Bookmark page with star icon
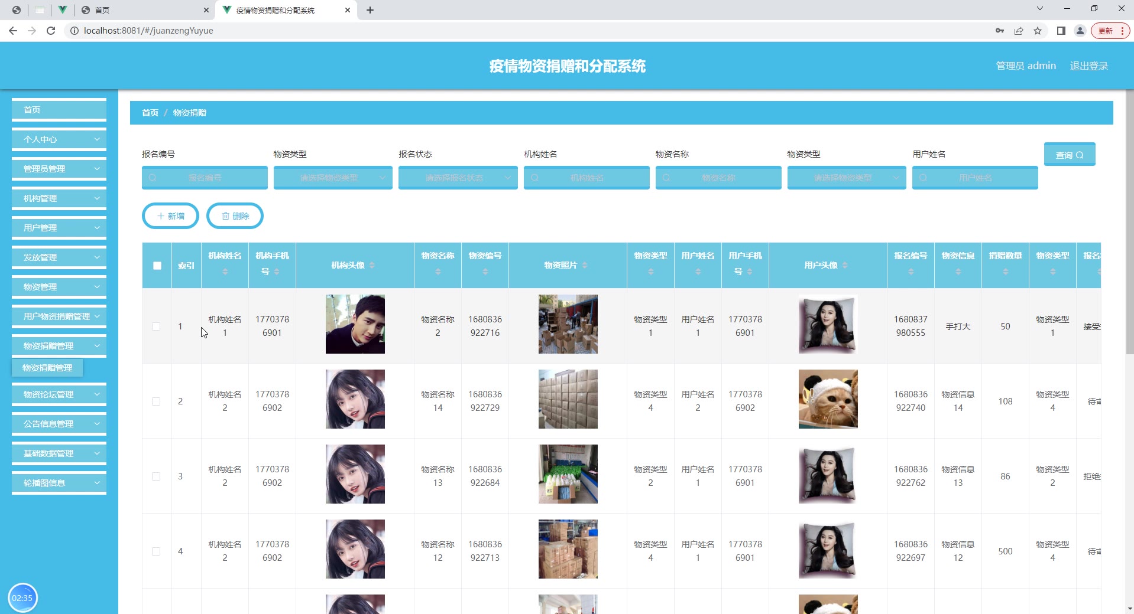 tap(1038, 31)
